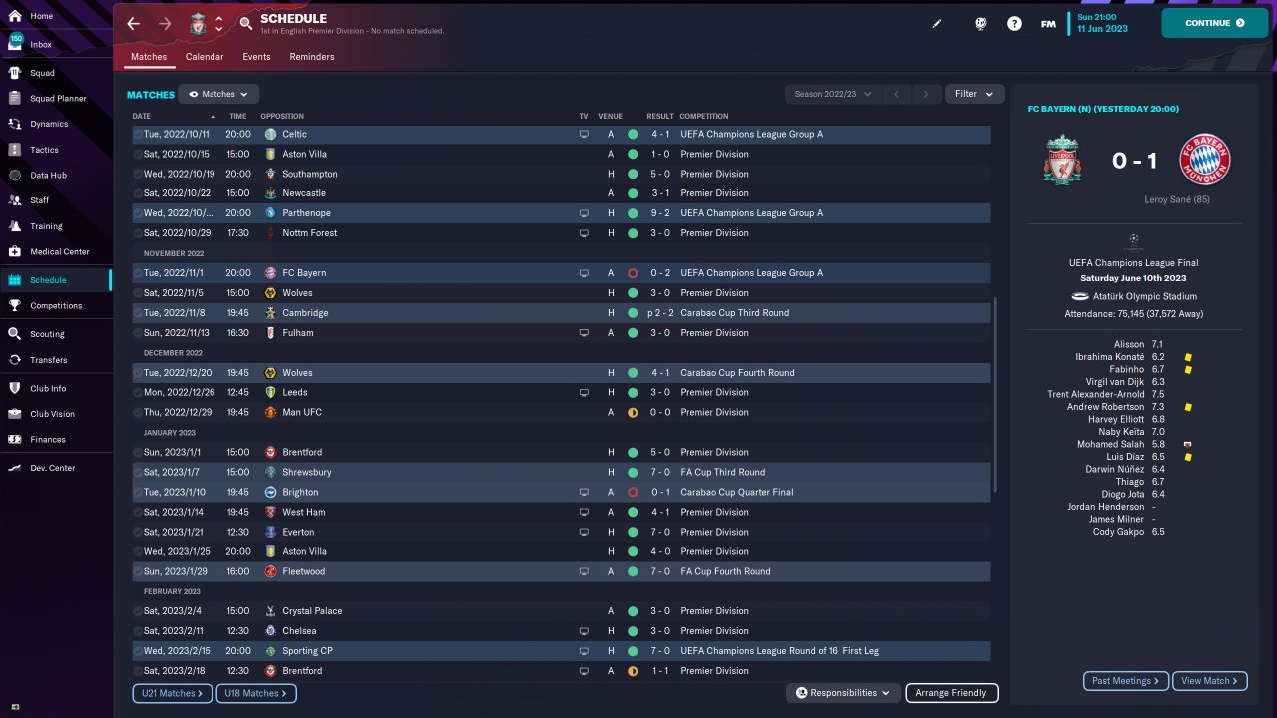The image size is (1277, 718).
Task: Open the Filter dropdown
Action: point(974,94)
